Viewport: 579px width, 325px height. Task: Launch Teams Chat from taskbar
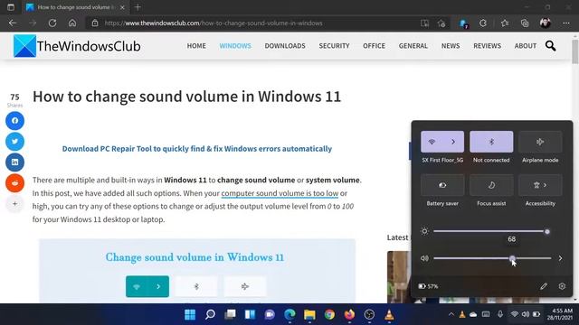click(270, 315)
